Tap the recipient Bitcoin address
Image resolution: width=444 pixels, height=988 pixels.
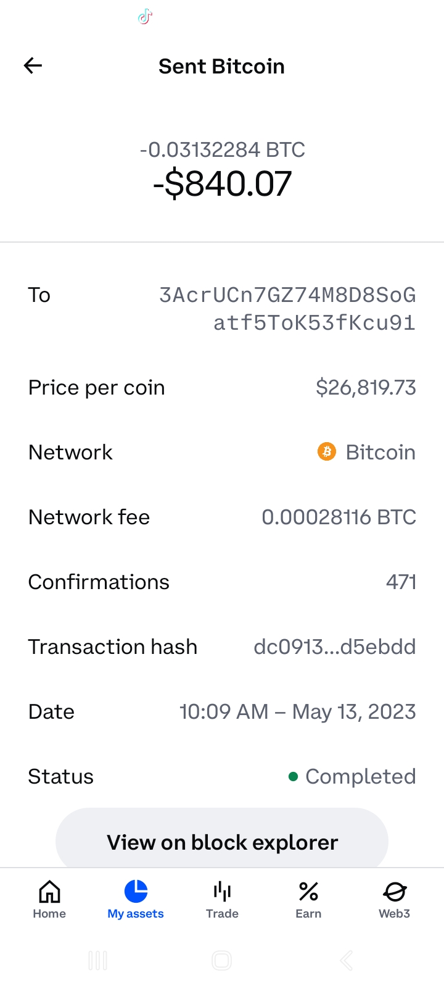287,309
